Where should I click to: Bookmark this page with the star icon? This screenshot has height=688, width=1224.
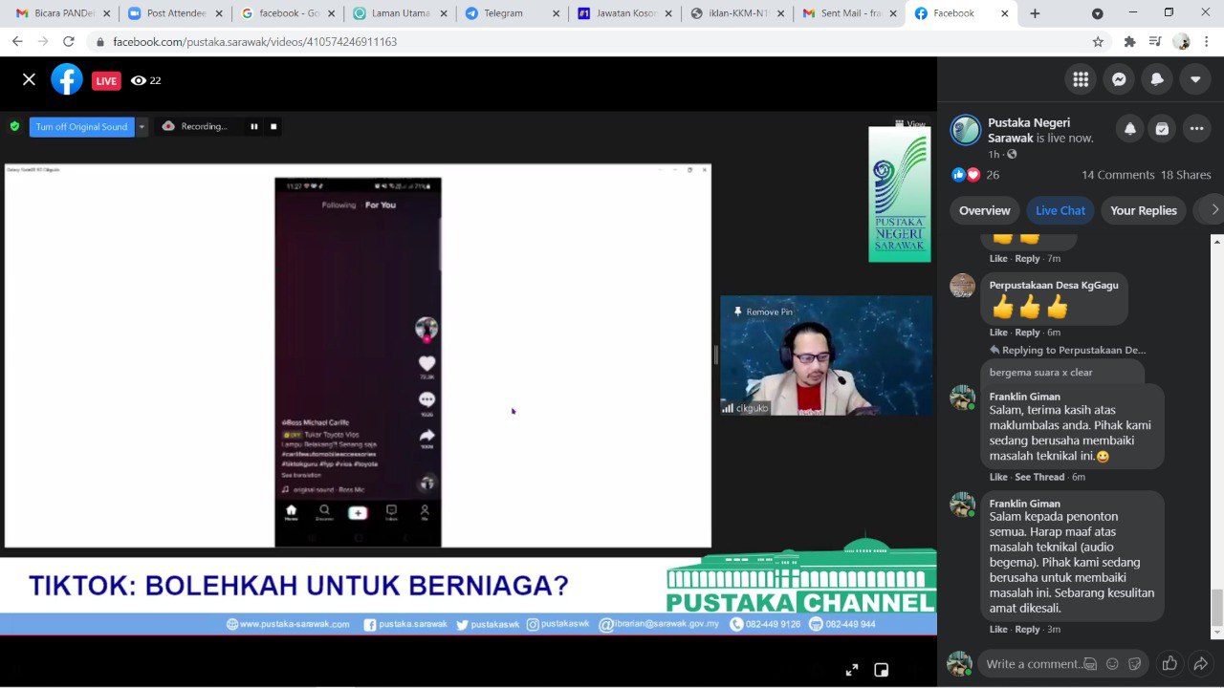tap(1098, 42)
